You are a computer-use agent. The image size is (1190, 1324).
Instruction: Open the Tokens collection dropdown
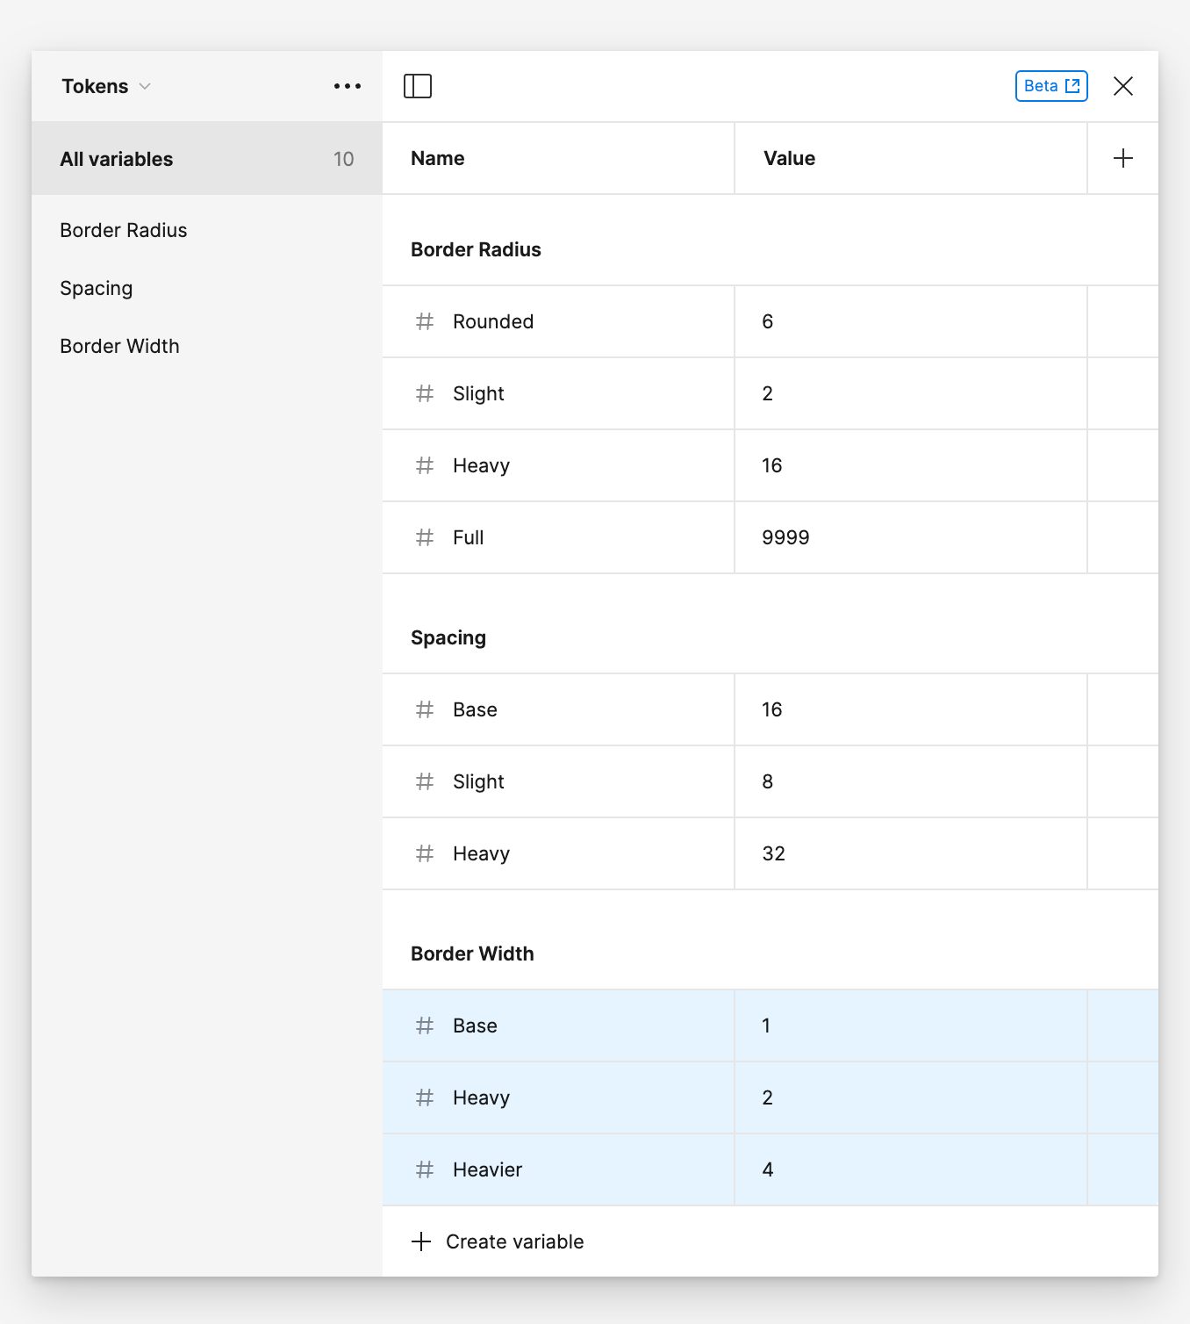(x=106, y=85)
